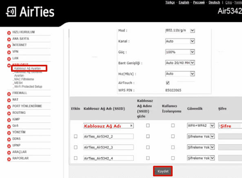Check Kullanıcı İzolasyonu for AirTies_Air5342_3
This screenshot has height=178, width=242.
point(173,147)
